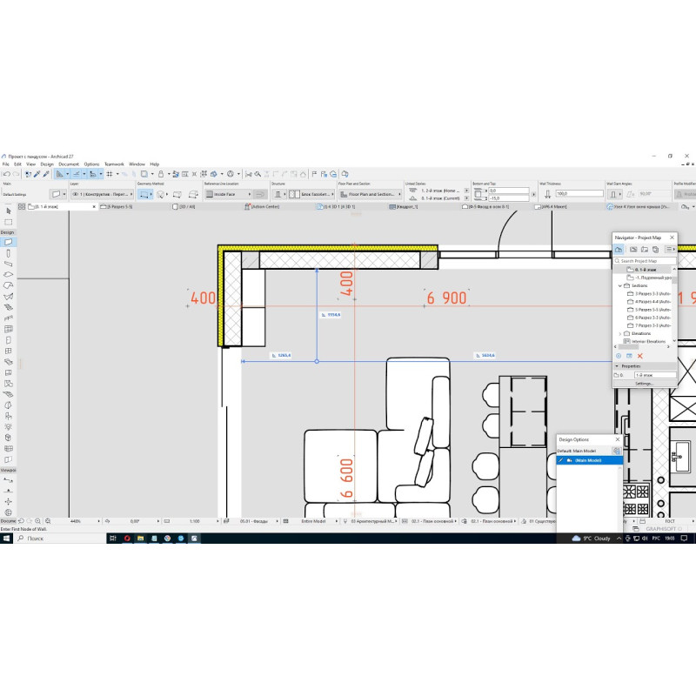Select the Arrow tool in the toolbox
The height and width of the screenshot is (696, 696).
pyautogui.click(x=8, y=211)
